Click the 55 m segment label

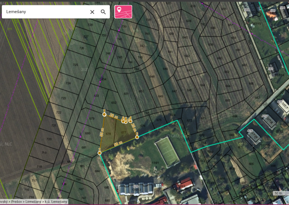click(102, 132)
